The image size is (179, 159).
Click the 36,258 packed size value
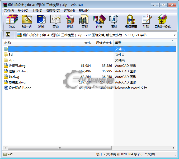pyautogui.click(x=107, y=77)
